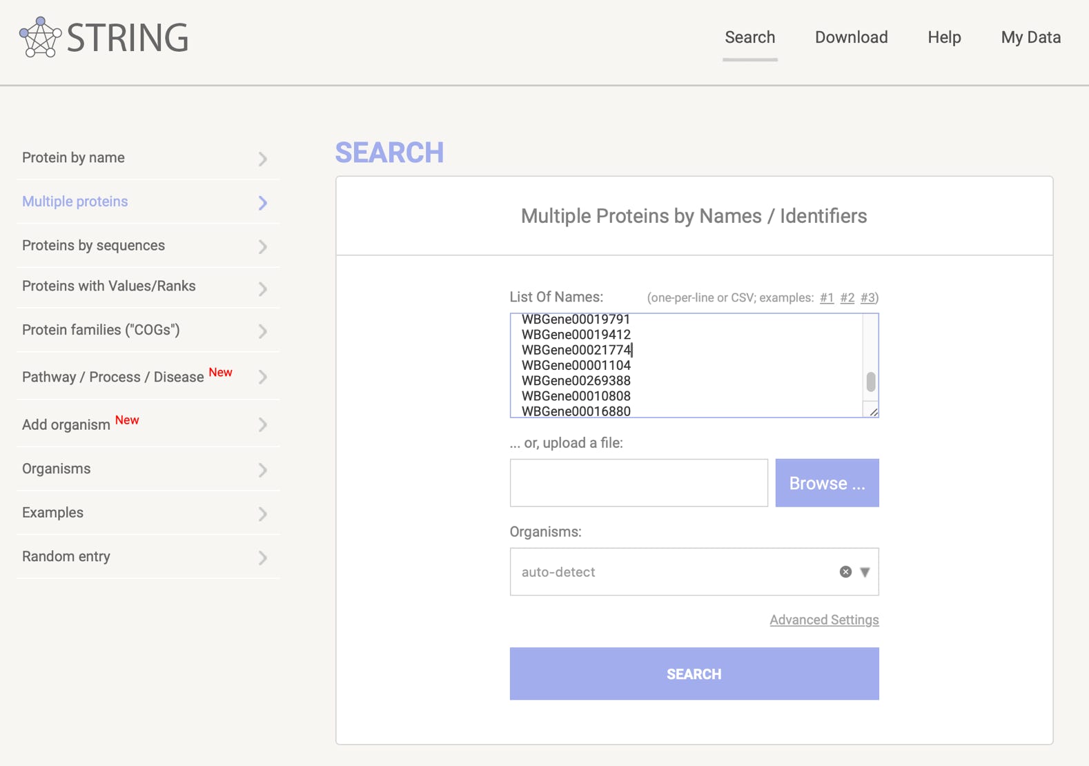Click the upload file input field
The width and height of the screenshot is (1089, 766).
click(638, 483)
